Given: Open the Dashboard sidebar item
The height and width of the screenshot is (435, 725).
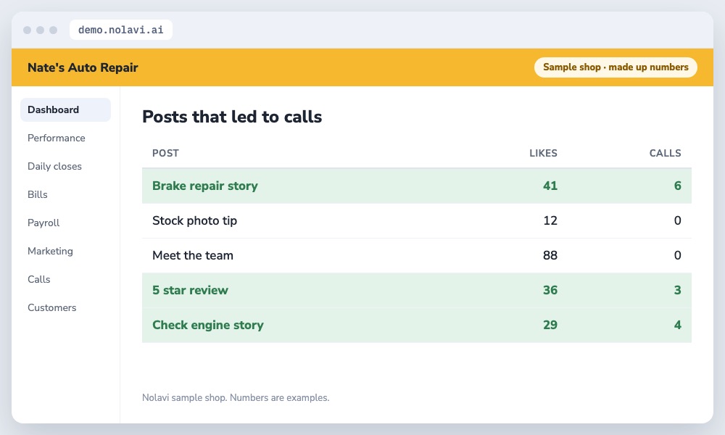Looking at the screenshot, I should pos(66,109).
